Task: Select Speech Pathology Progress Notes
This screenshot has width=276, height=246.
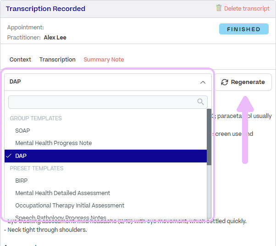Action: coord(61,217)
